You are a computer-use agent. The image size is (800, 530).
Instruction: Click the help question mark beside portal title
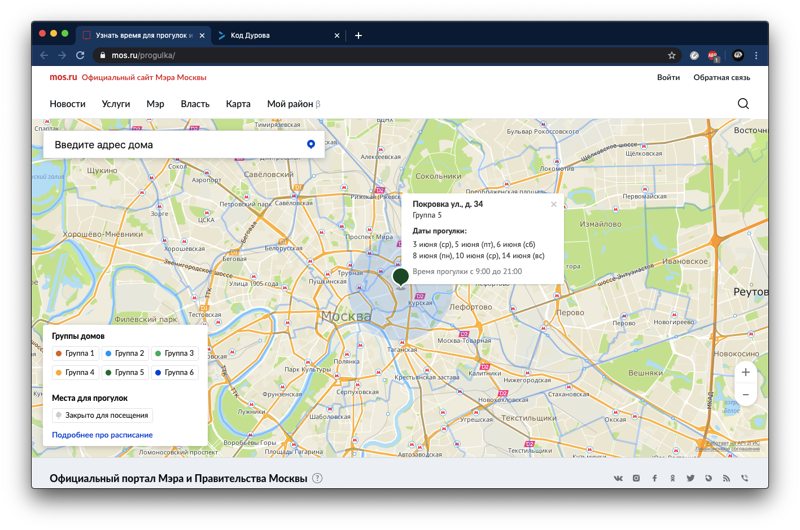pyautogui.click(x=317, y=478)
